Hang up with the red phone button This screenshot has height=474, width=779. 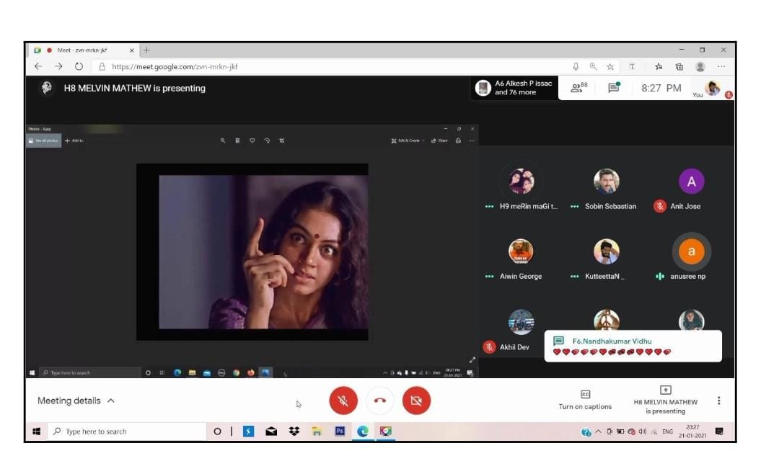click(380, 401)
